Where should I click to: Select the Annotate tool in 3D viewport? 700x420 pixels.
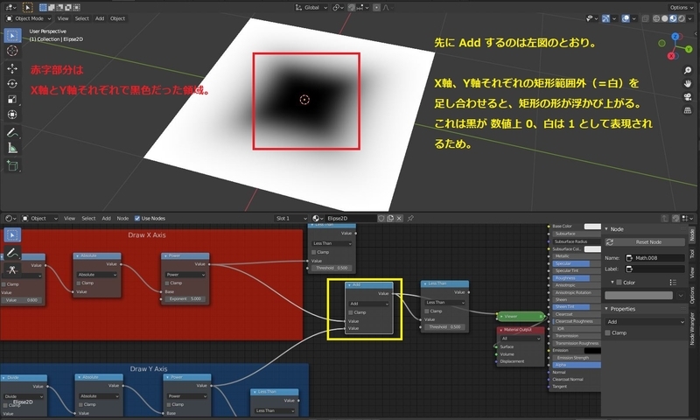click(x=12, y=132)
